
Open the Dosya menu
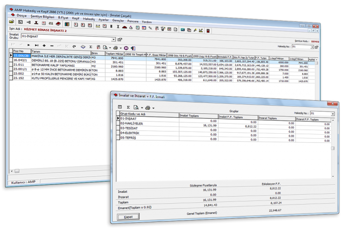pos(22,14)
